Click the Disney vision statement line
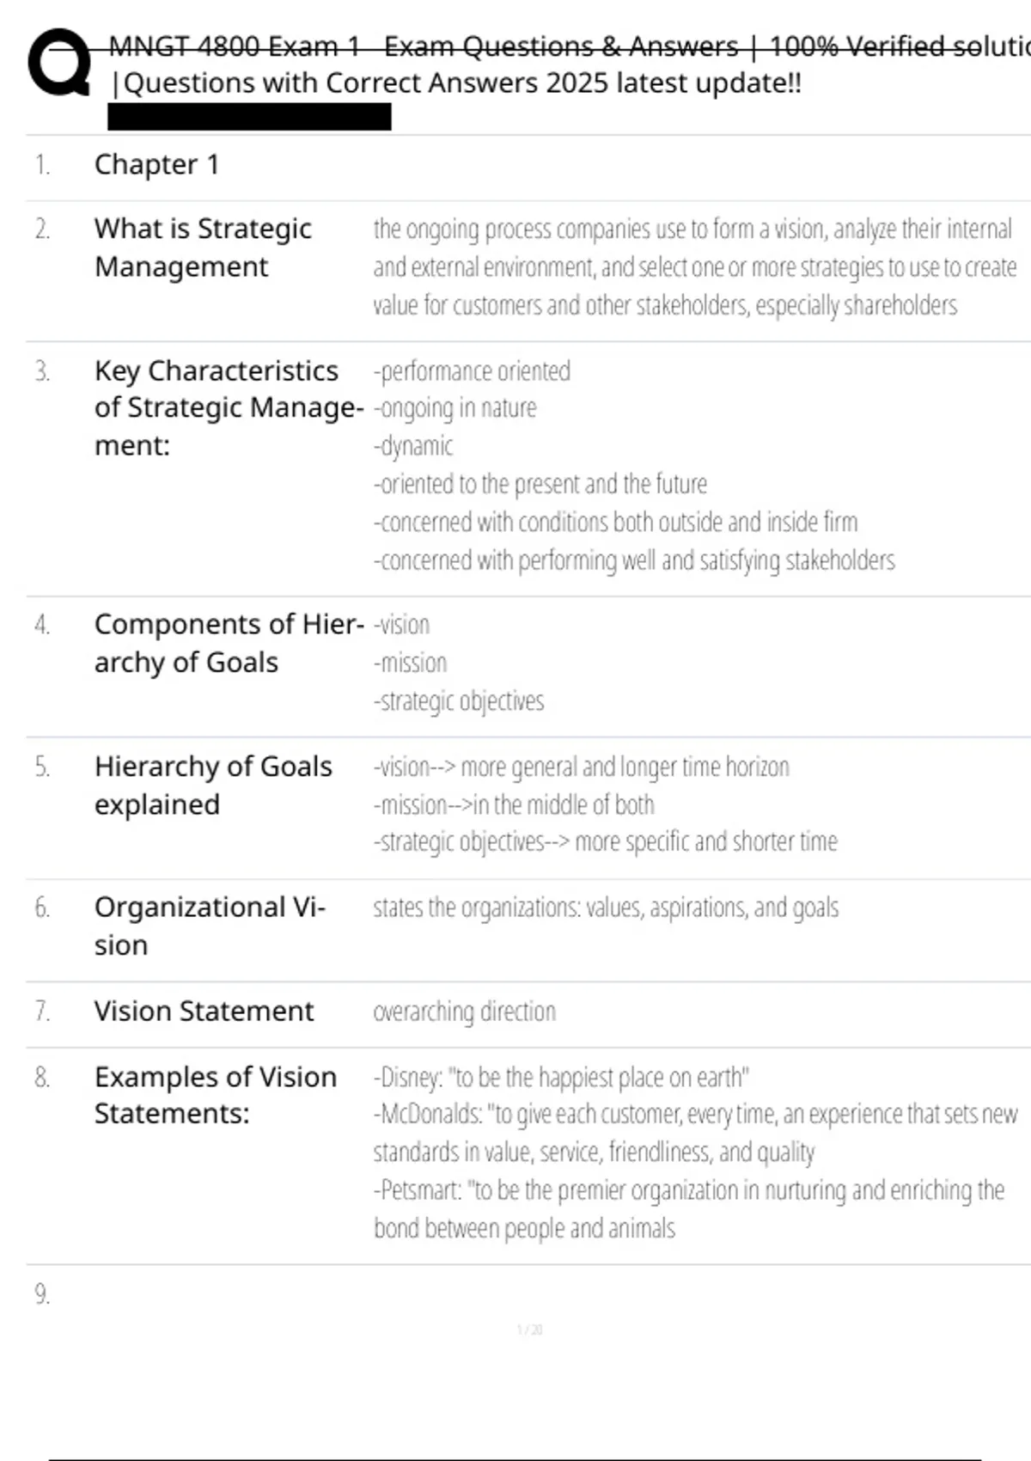The height and width of the screenshot is (1461, 1031). 561,1077
